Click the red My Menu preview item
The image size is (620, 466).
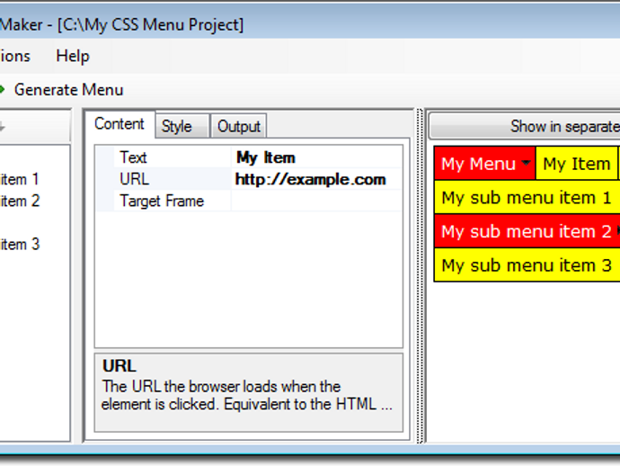pyautogui.click(x=485, y=164)
